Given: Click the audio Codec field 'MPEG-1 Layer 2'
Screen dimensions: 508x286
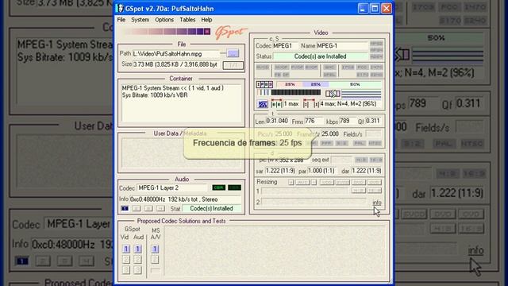Looking at the screenshot, I should tap(172, 187).
